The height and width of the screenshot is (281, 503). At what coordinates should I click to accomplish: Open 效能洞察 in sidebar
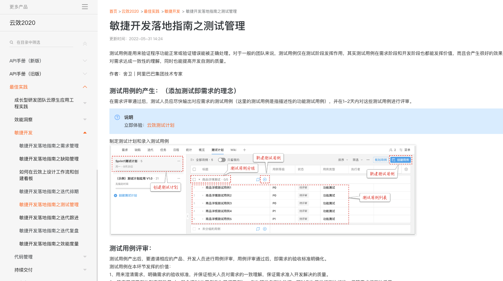tap(24, 120)
